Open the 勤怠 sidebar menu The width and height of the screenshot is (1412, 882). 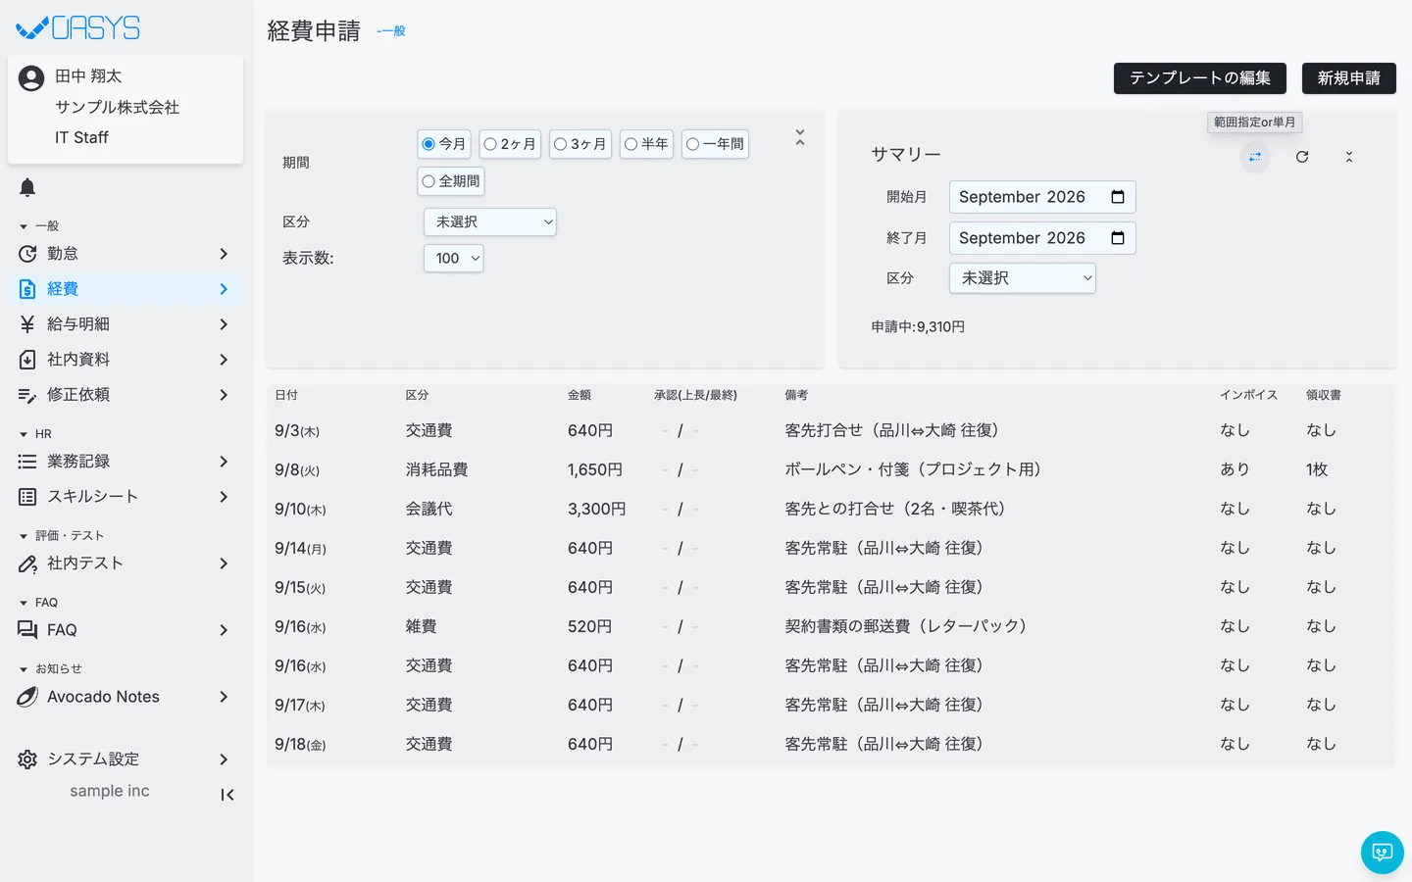[126, 254]
